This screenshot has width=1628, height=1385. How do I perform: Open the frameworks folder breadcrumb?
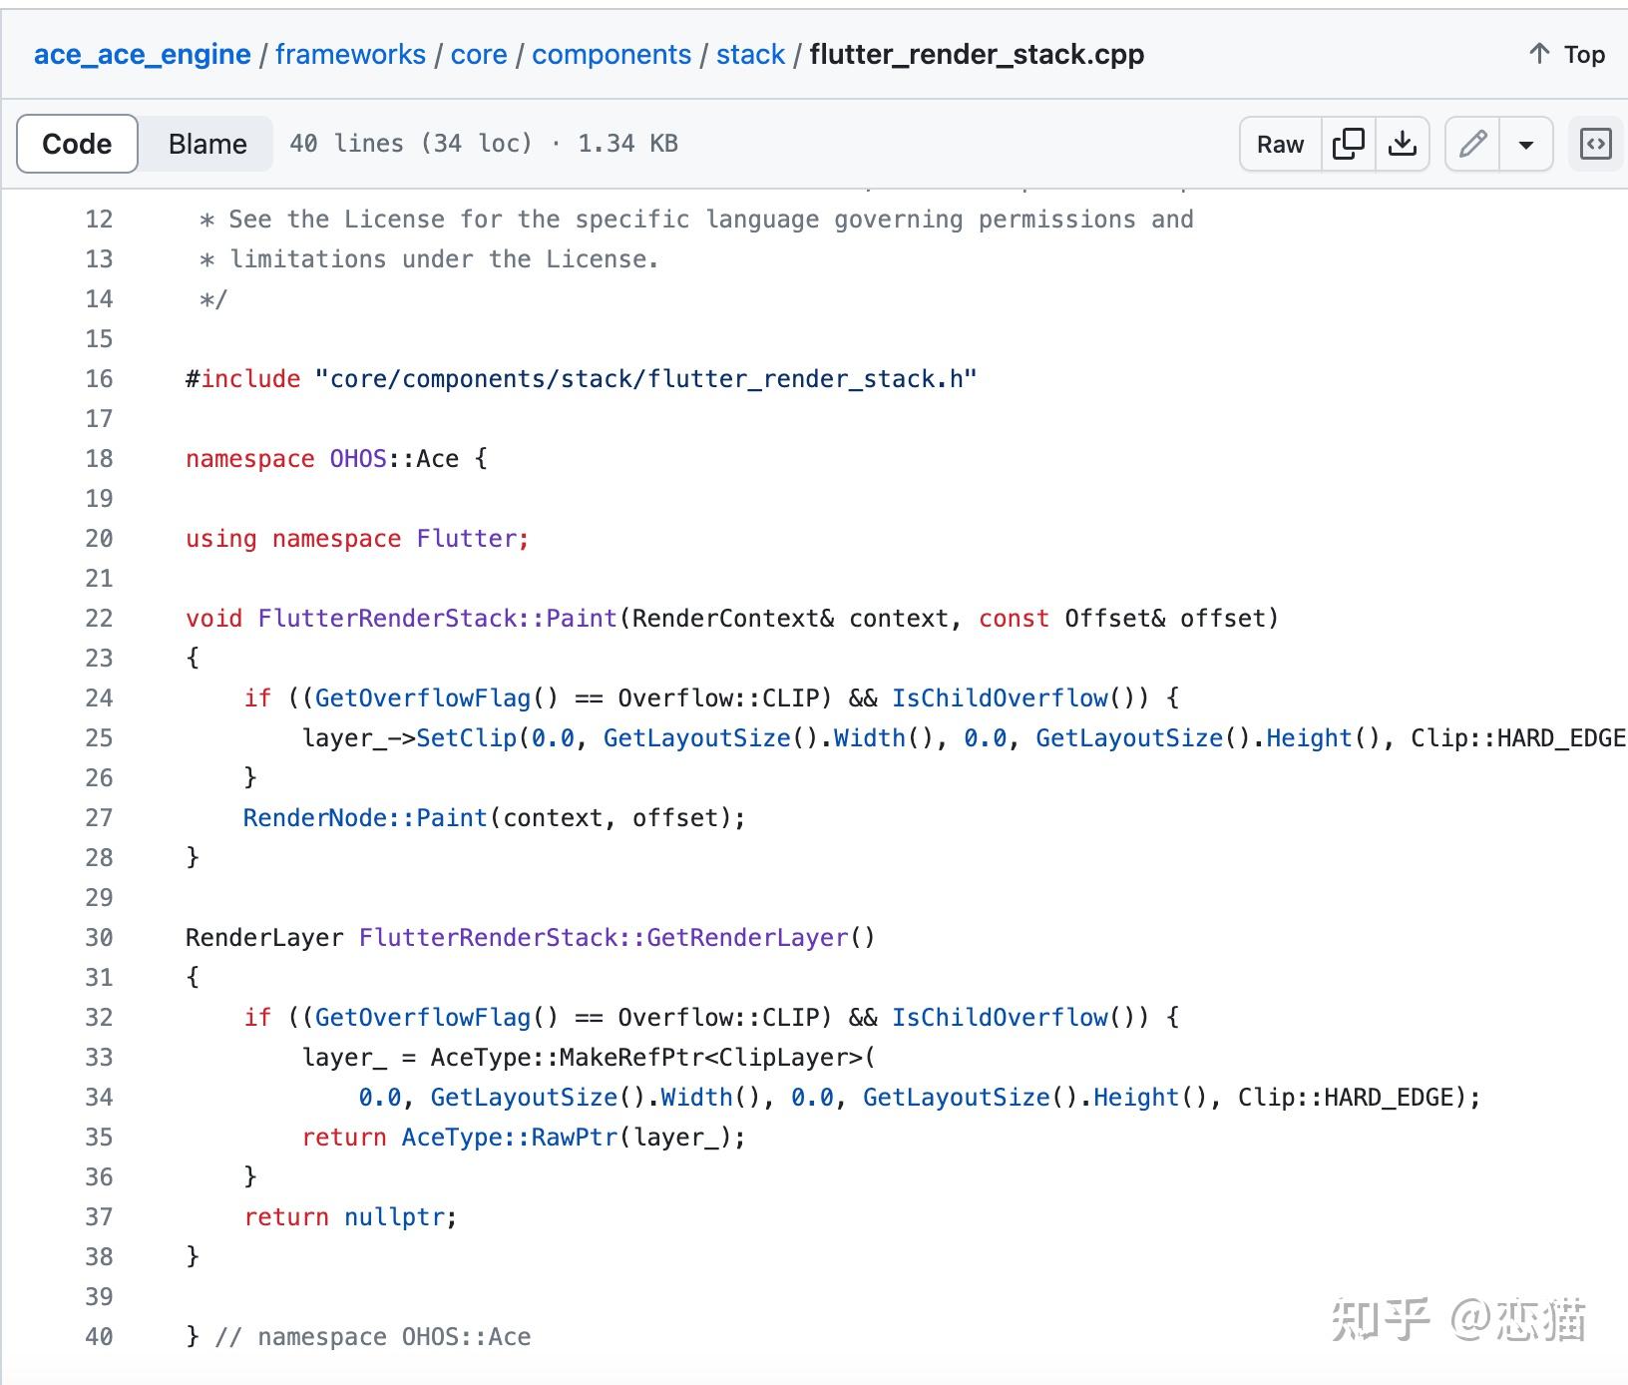pyautogui.click(x=351, y=54)
